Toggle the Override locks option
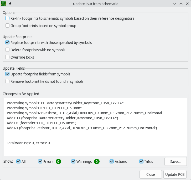 pos(7,57)
